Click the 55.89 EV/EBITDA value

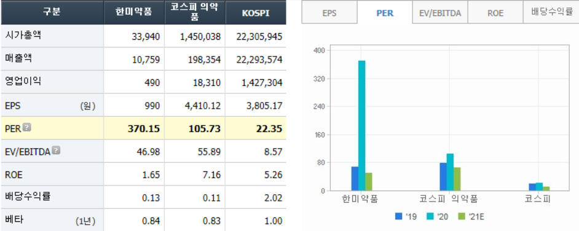click(x=210, y=152)
